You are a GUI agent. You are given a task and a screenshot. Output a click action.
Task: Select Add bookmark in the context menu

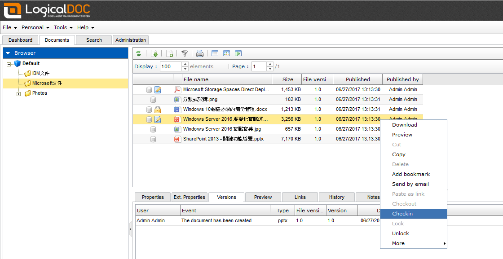click(x=414, y=174)
